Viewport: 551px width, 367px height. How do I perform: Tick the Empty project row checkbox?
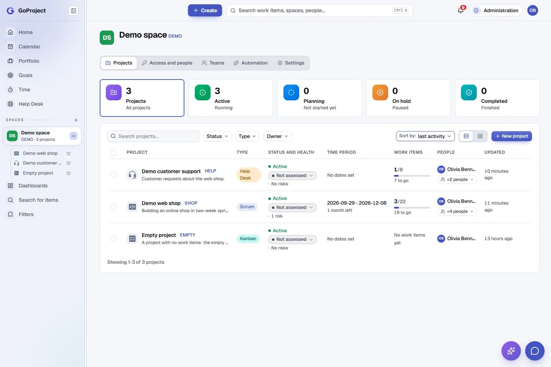pos(114,239)
